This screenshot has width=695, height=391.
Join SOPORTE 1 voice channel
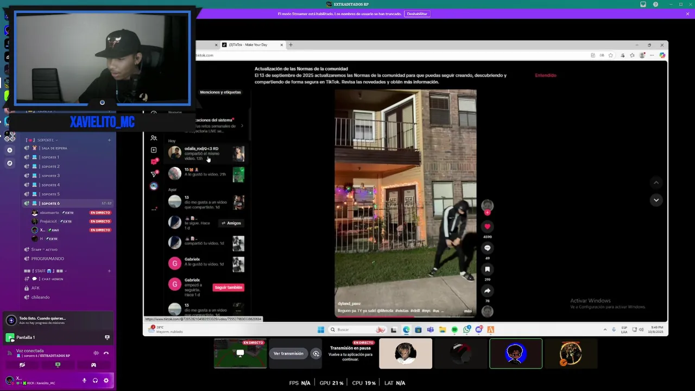coord(68,157)
